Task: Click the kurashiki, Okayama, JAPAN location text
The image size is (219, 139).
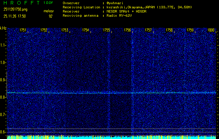Action: [x=149, y=7]
